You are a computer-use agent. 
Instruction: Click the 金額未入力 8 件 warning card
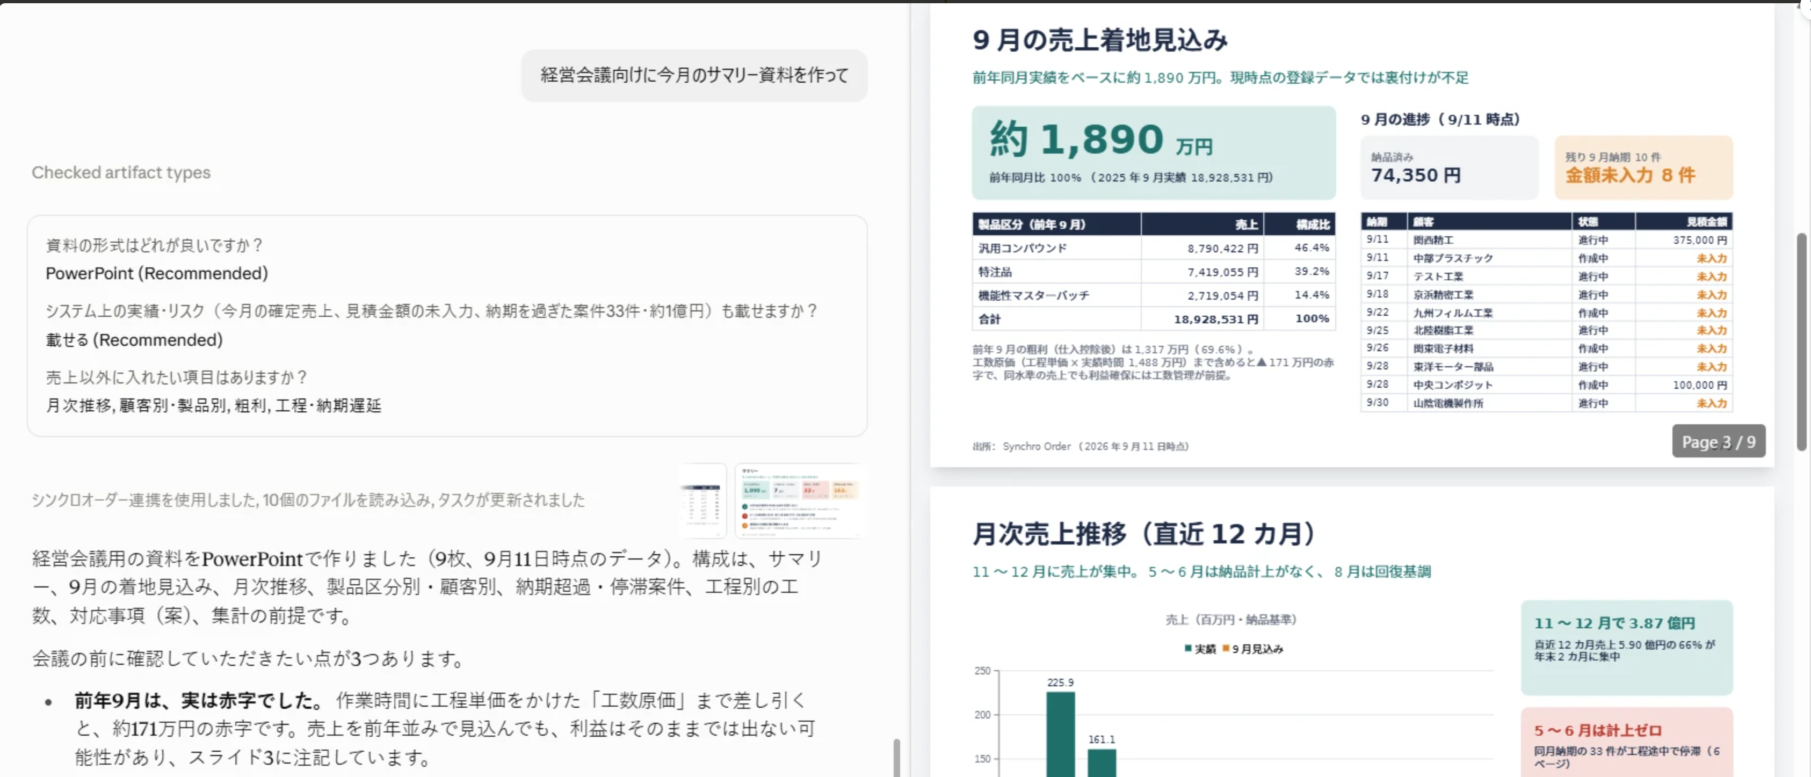tap(1643, 168)
